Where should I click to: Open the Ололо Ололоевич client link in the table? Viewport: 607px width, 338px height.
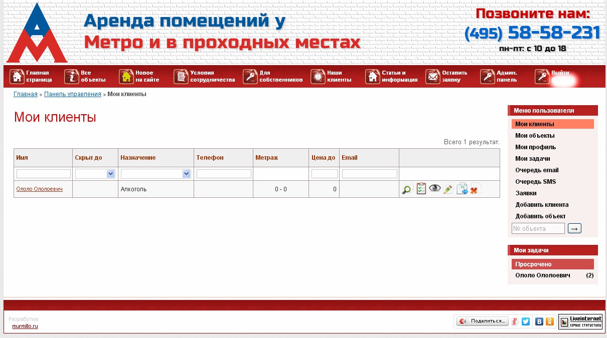pos(40,189)
